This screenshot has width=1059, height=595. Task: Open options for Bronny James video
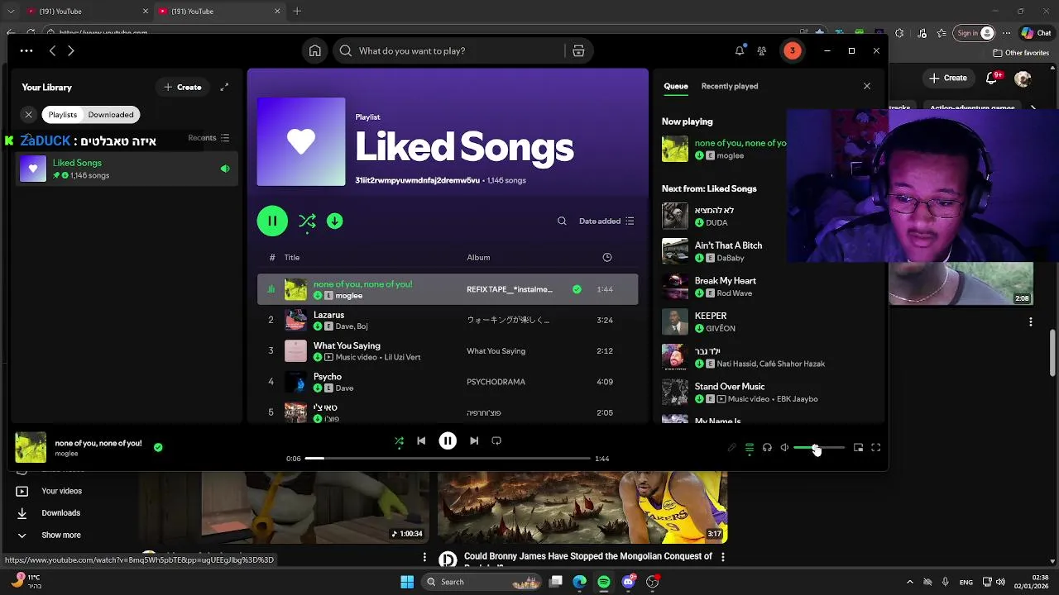coord(722,557)
